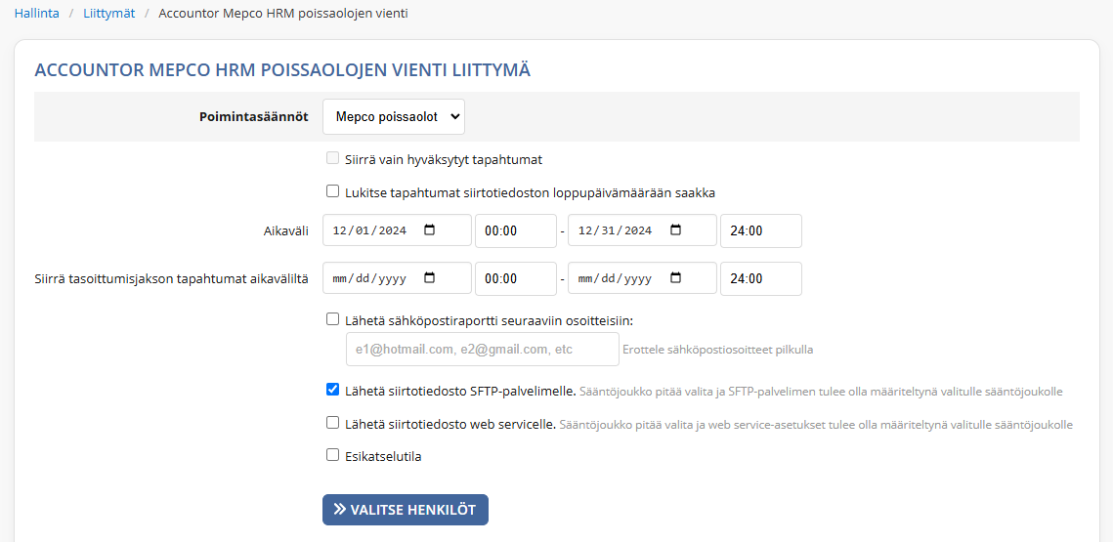Click the page heading 'ACCOUNTOR MEPCO HRM POISSAOLOJEN VIENTI LIITTYMÄ'
1113x542 pixels.
point(282,69)
